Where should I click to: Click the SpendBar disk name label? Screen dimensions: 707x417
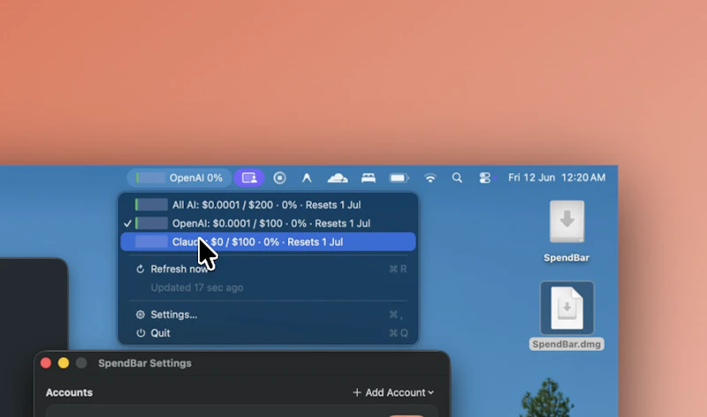click(566, 258)
